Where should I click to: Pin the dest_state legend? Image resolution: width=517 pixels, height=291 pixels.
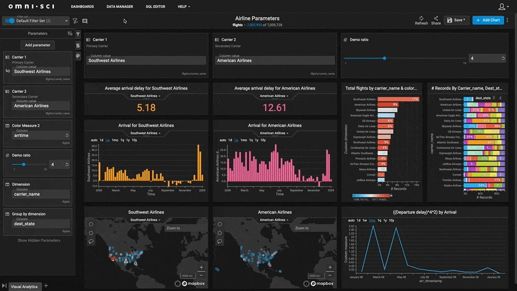pyautogui.click(x=494, y=98)
